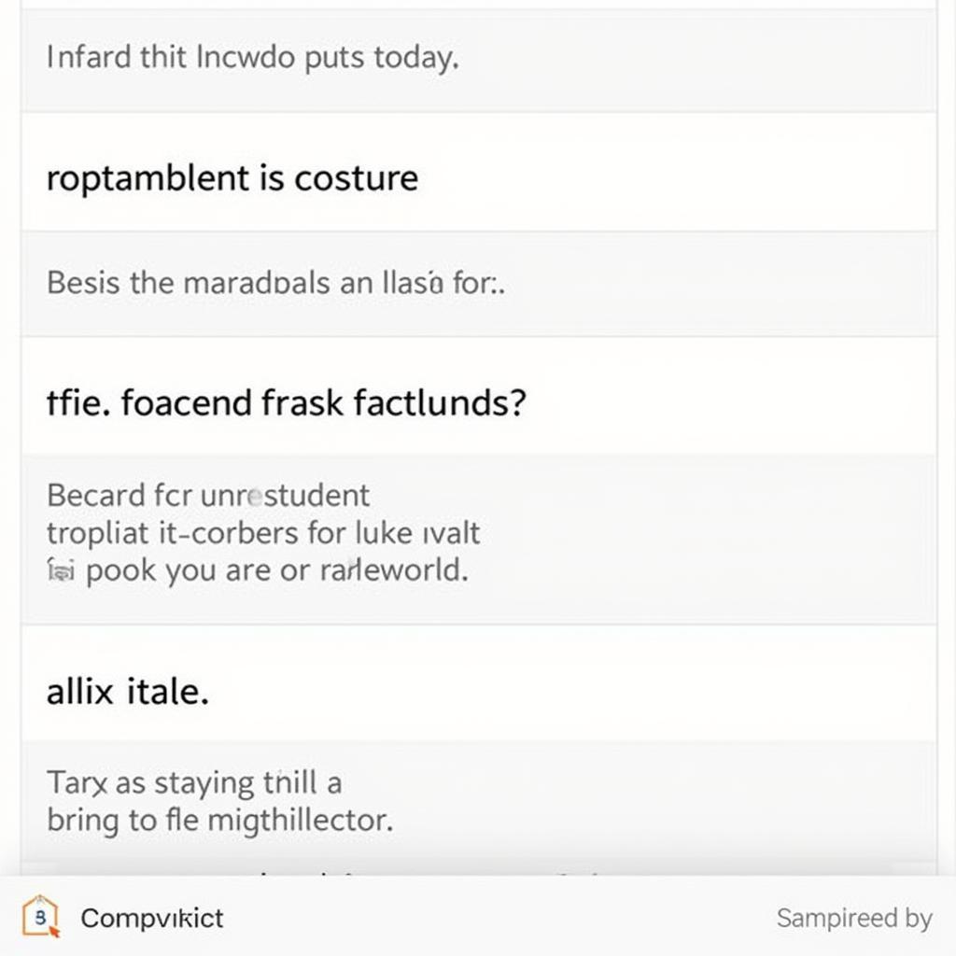The width and height of the screenshot is (956, 956).
Task: Click the 'Tarx as staying tnill a' line
Action: coord(194,783)
